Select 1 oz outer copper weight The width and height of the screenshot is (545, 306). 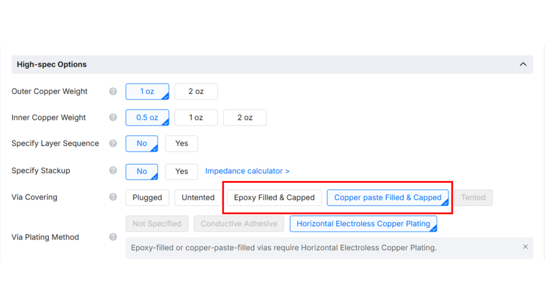tap(147, 91)
